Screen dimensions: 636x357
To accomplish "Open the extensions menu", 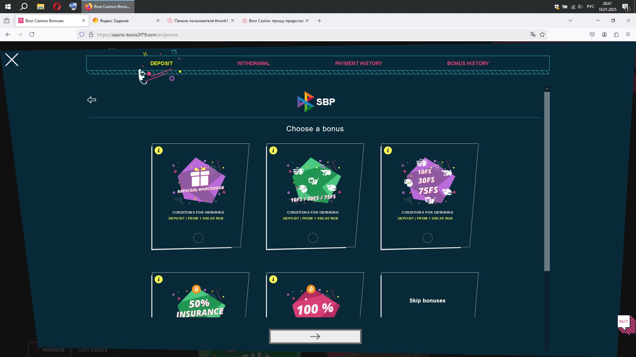I will (x=616, y=34).
